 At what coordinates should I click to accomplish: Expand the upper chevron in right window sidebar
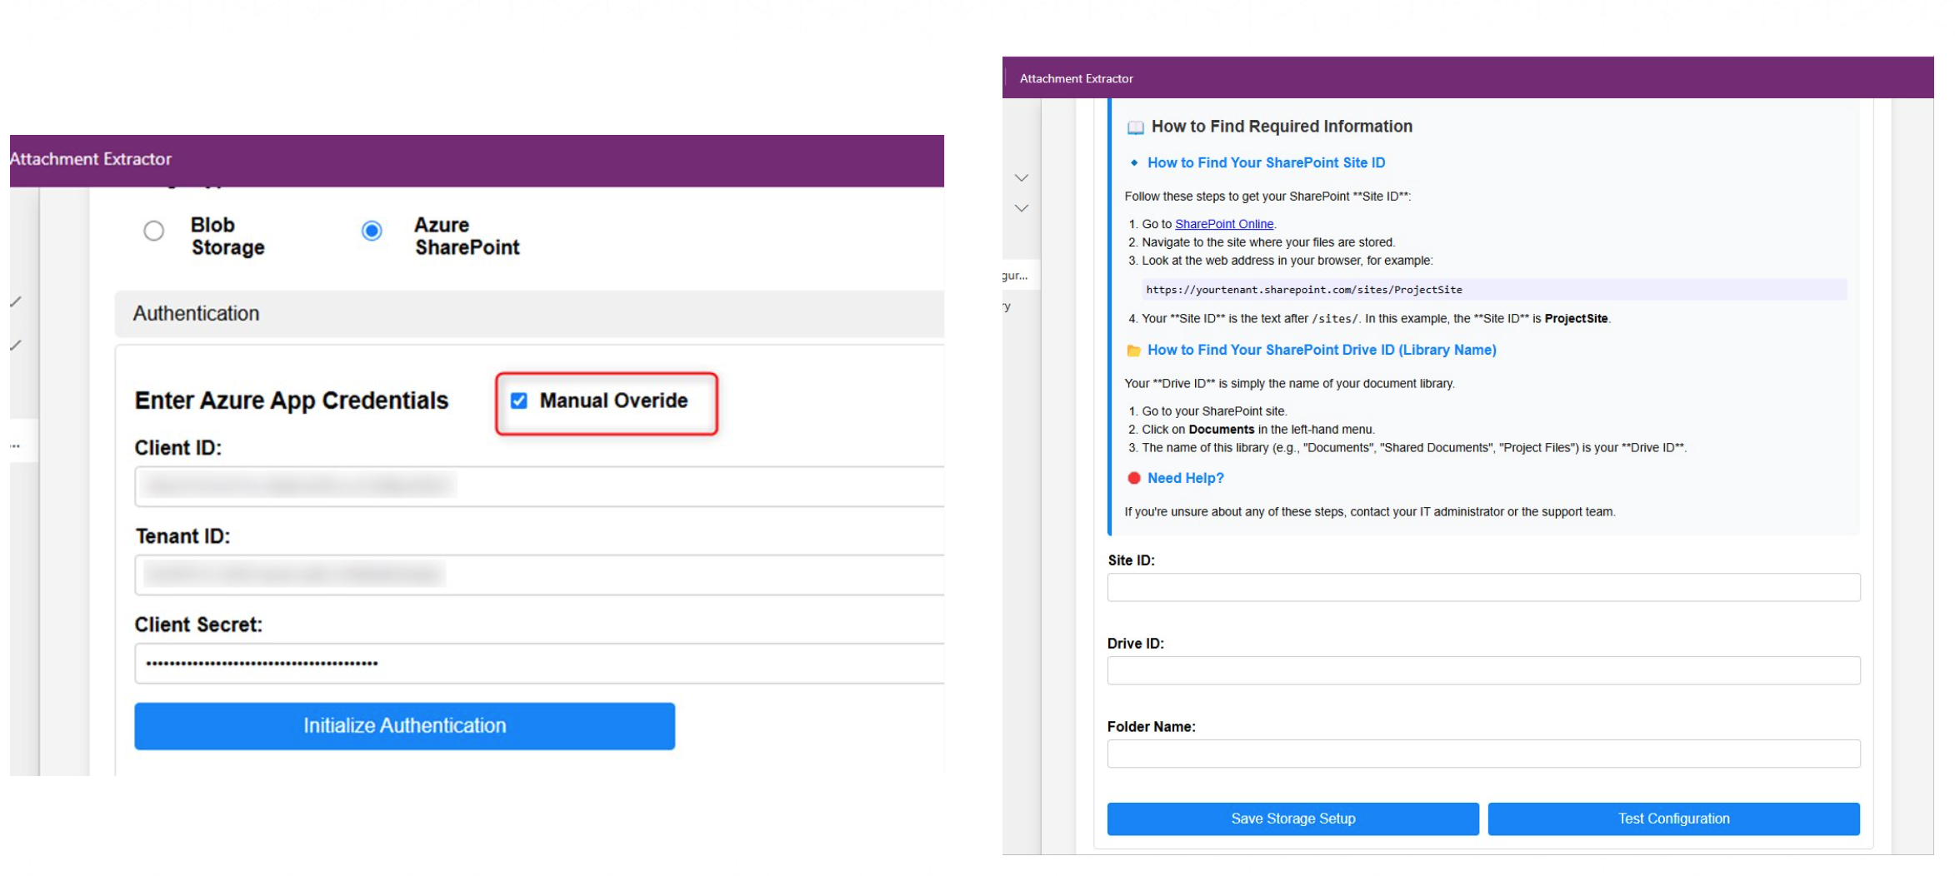pos(1021,178)
